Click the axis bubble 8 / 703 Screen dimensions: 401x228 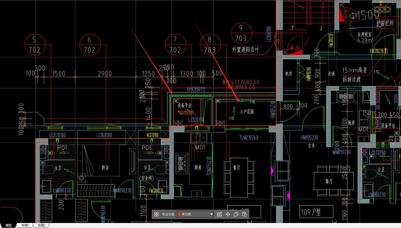210,45
